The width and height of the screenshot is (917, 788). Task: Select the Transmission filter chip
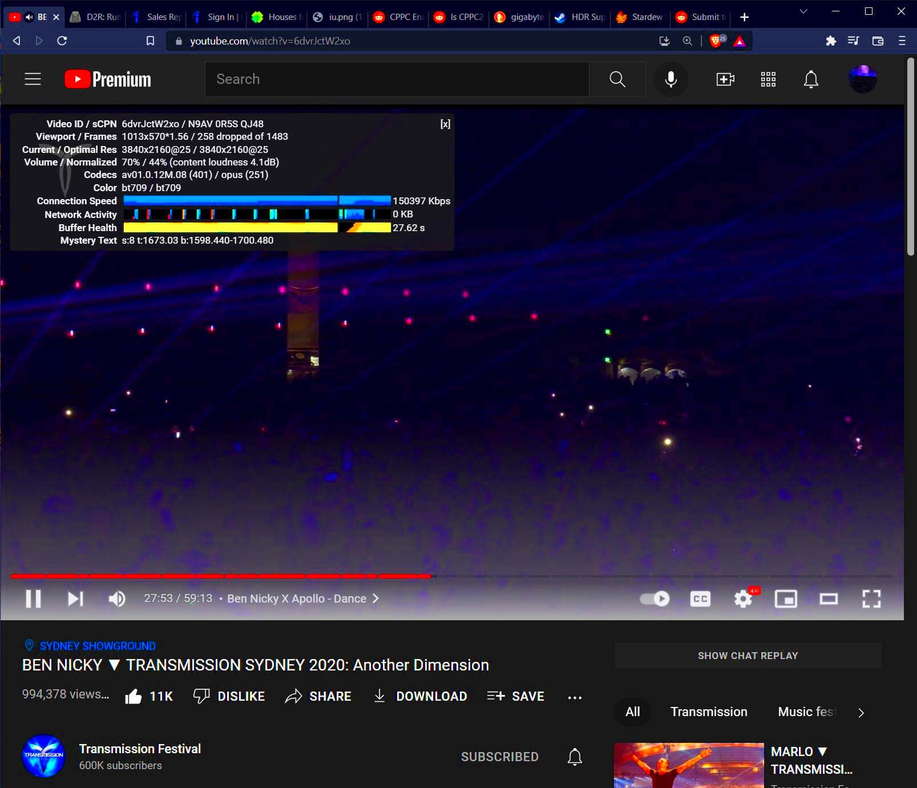[x=709, y=712]
